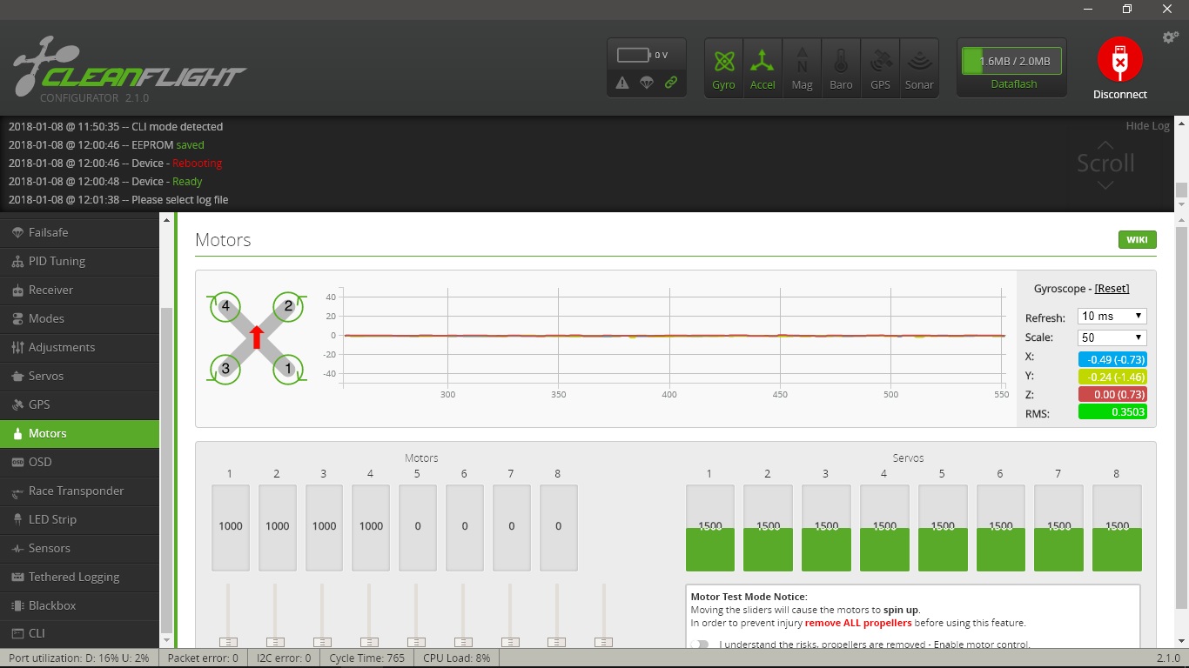Screen dimensions: 1189x668
Task: Click the Baro sensor status icon
Action: coord(841,68)
